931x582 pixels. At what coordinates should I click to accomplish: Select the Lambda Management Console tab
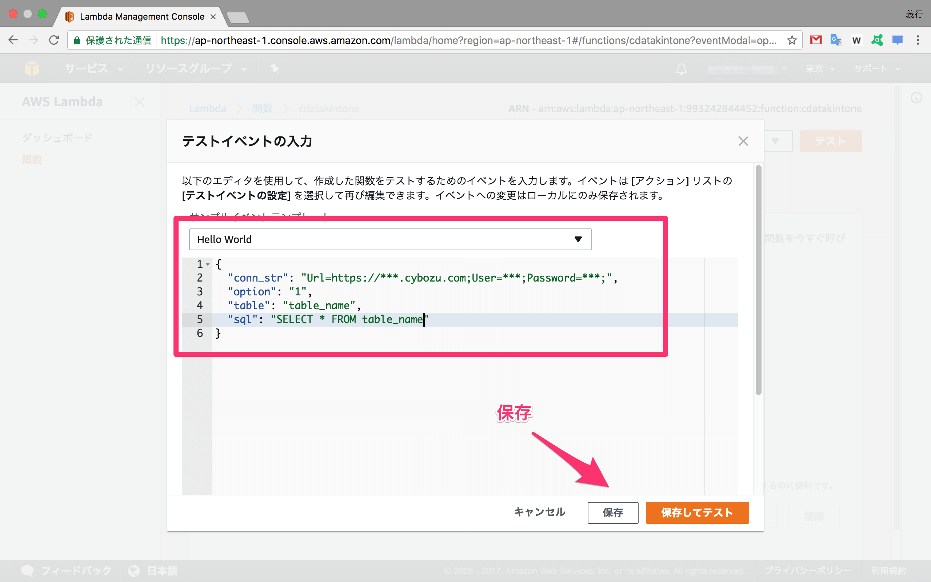coord(141,17)
